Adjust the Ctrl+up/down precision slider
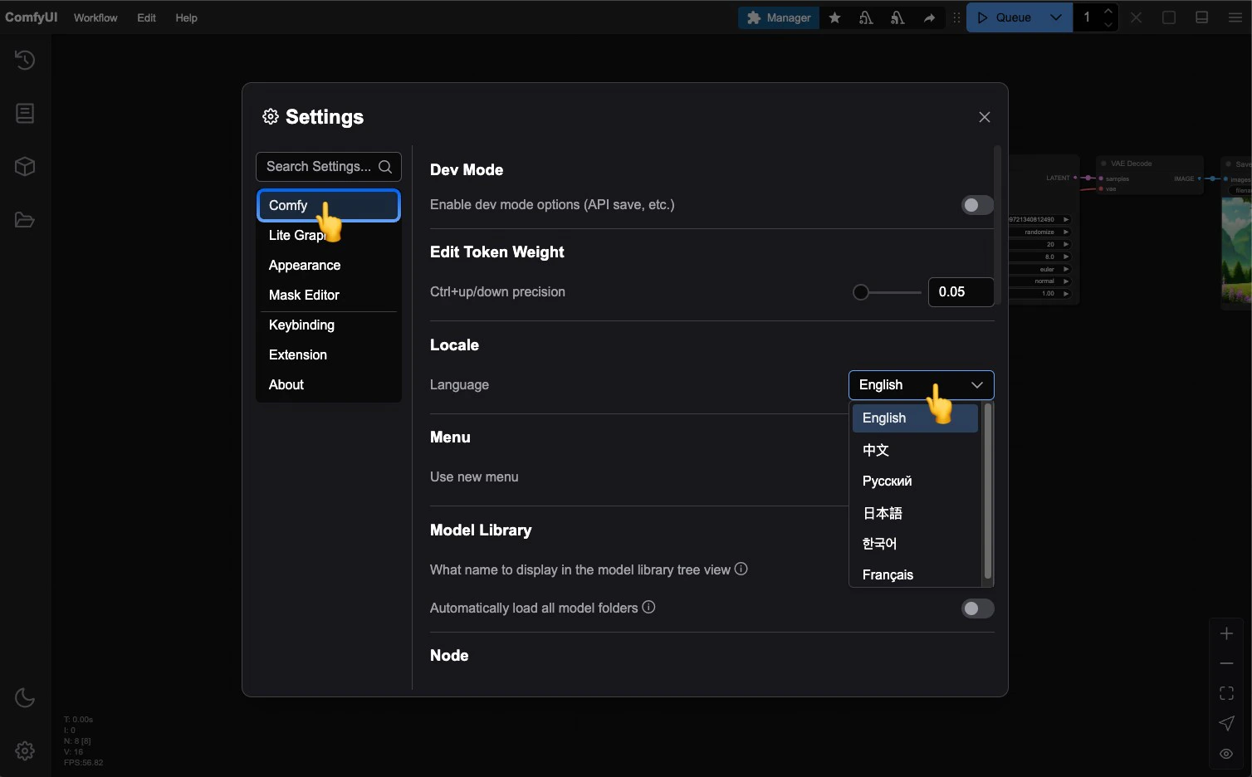The image size is (1252, 777). point(861,291)
